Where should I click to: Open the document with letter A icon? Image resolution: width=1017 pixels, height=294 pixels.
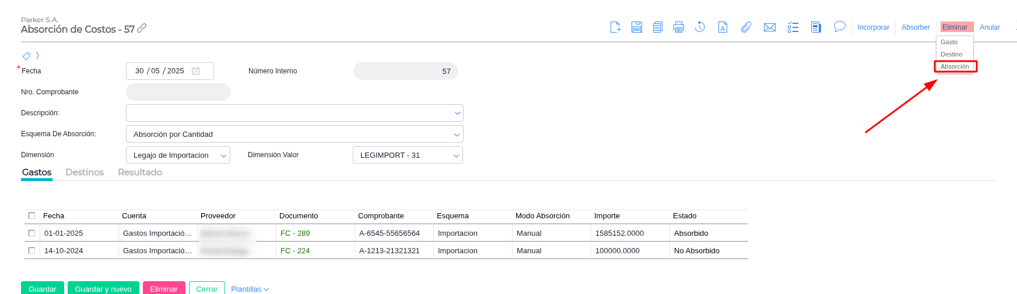tap(723, 27)
